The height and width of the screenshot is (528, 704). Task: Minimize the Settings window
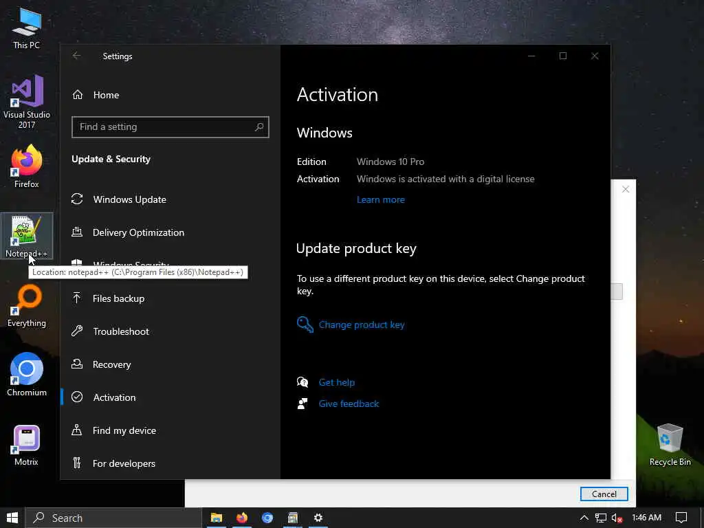pos(531,56)
